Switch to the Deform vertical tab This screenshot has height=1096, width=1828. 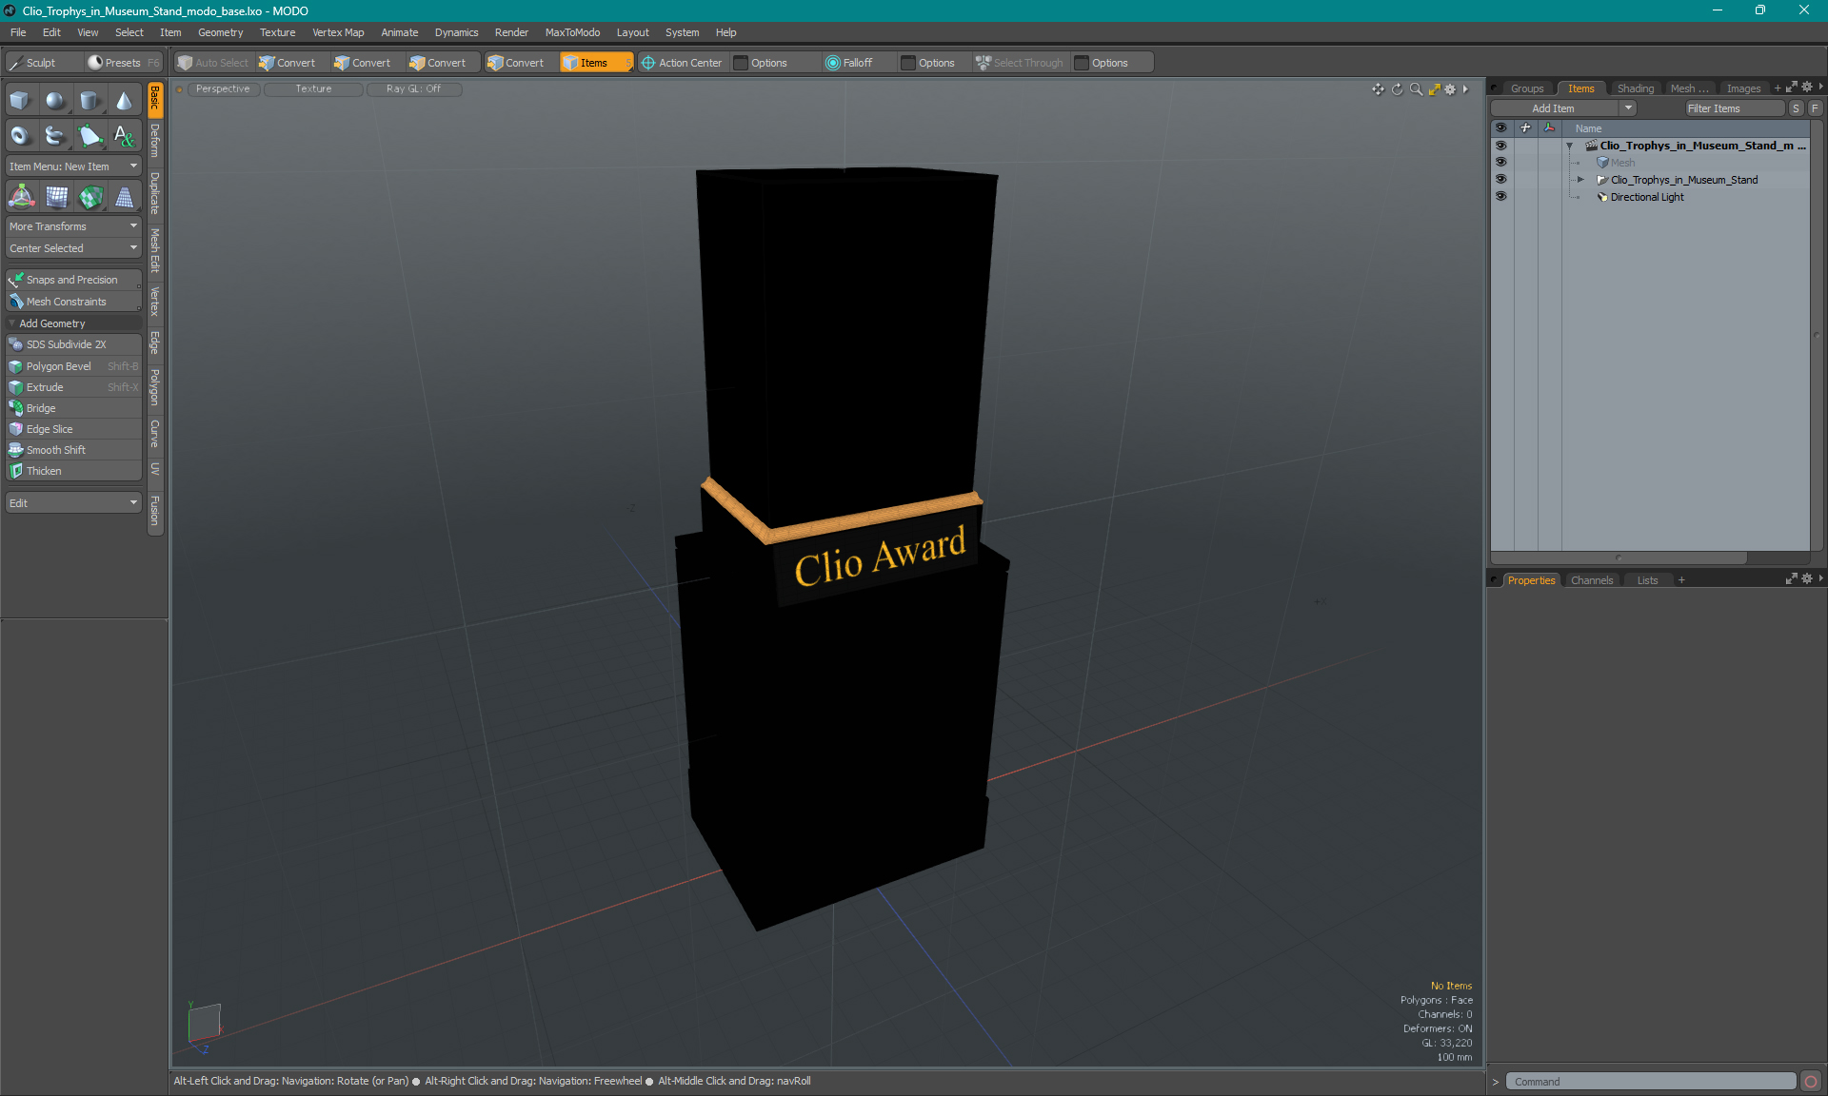click(x=155, y=141)
